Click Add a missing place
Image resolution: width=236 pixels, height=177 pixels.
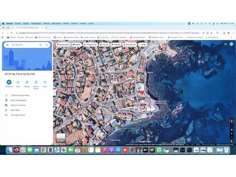(27, 100)
